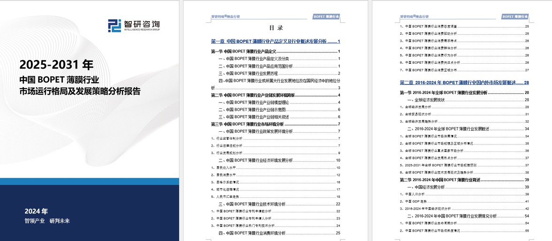Click "2024 年" on the cover footer
This screenshot has height=241, width=552.
(x=36, y=211)
